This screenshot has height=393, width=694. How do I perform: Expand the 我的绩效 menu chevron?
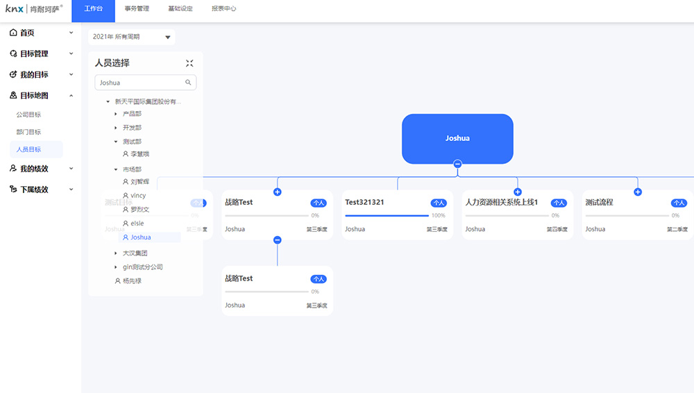coord(71,168)
